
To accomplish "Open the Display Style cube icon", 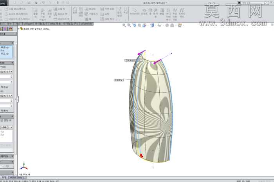I will (152, 25).
